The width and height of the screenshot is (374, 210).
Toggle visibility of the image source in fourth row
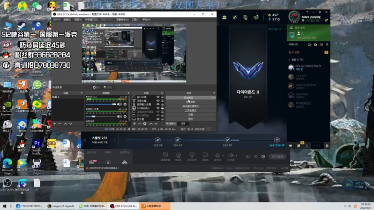[158, 108]
